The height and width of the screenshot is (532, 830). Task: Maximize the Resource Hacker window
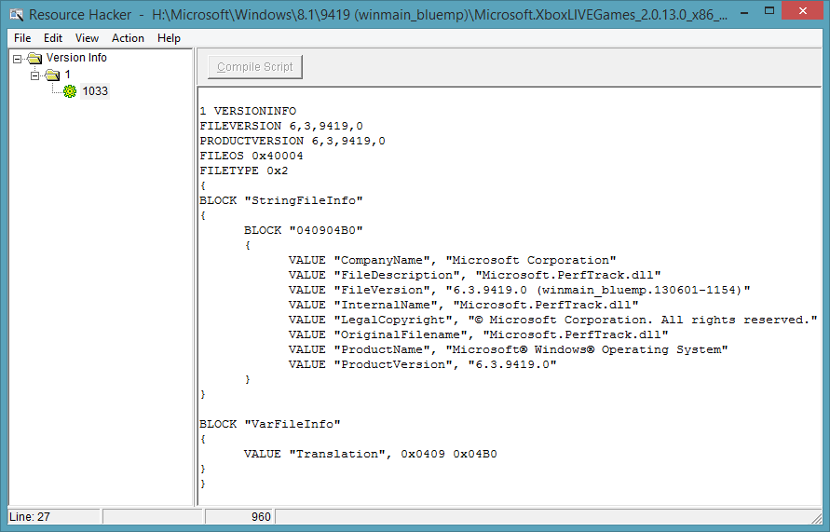coord(769,11)
